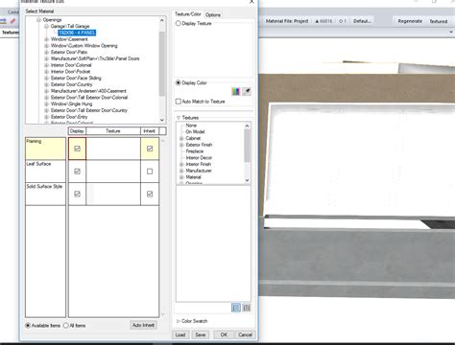Expand the Cabinet texture category
Screen dimensions: 455x345
[x=181, y=138]
